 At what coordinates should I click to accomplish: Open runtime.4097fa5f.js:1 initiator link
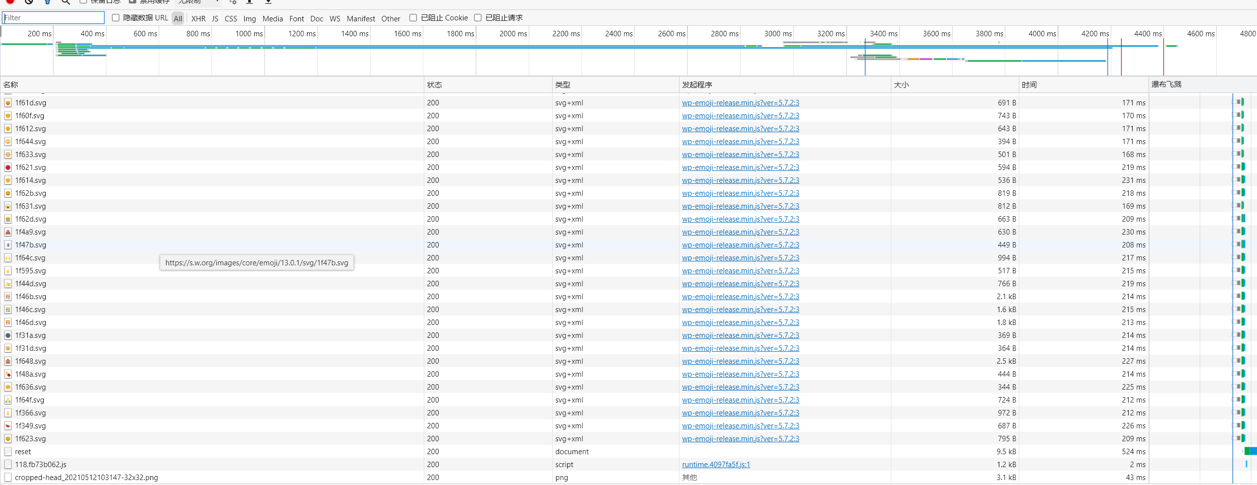716,464
